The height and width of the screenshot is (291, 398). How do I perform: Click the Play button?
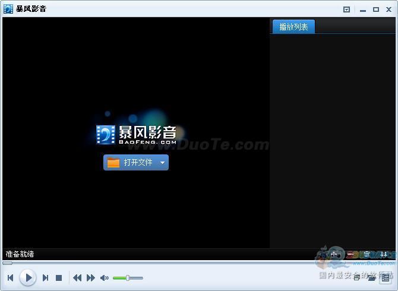pos(27,277)
